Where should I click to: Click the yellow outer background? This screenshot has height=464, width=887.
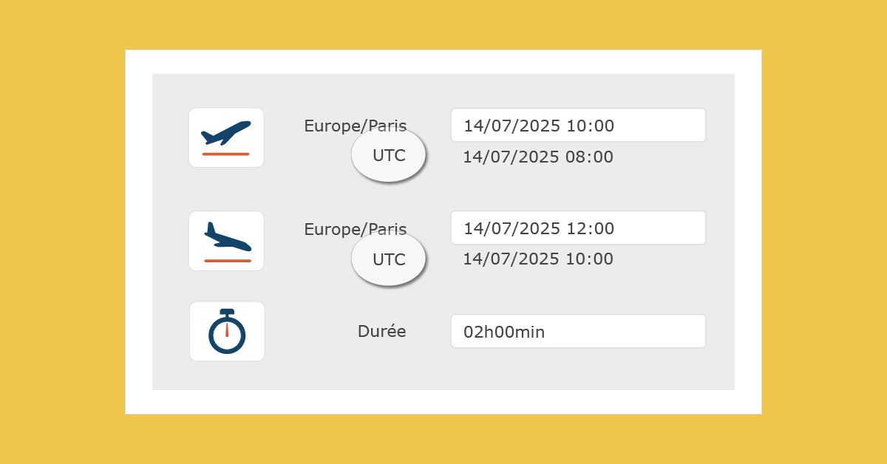pos(63,232)
